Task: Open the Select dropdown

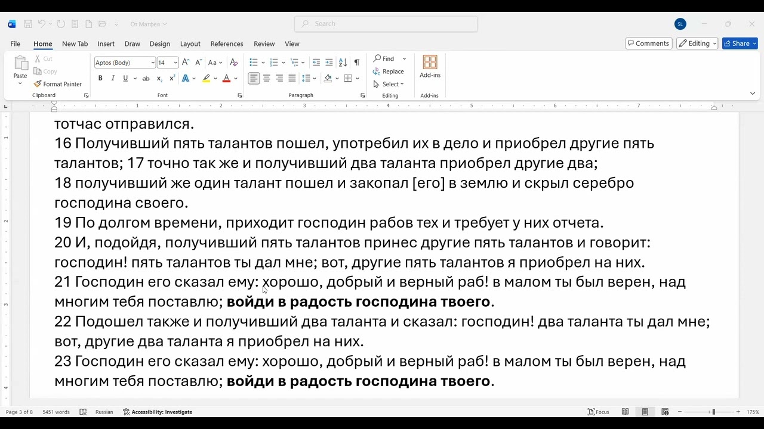Action: [x=389, y=84]
